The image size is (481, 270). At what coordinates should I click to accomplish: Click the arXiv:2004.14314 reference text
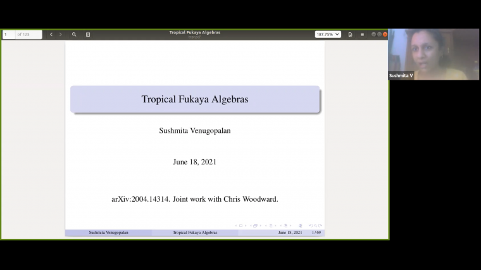tap(141, 199)
